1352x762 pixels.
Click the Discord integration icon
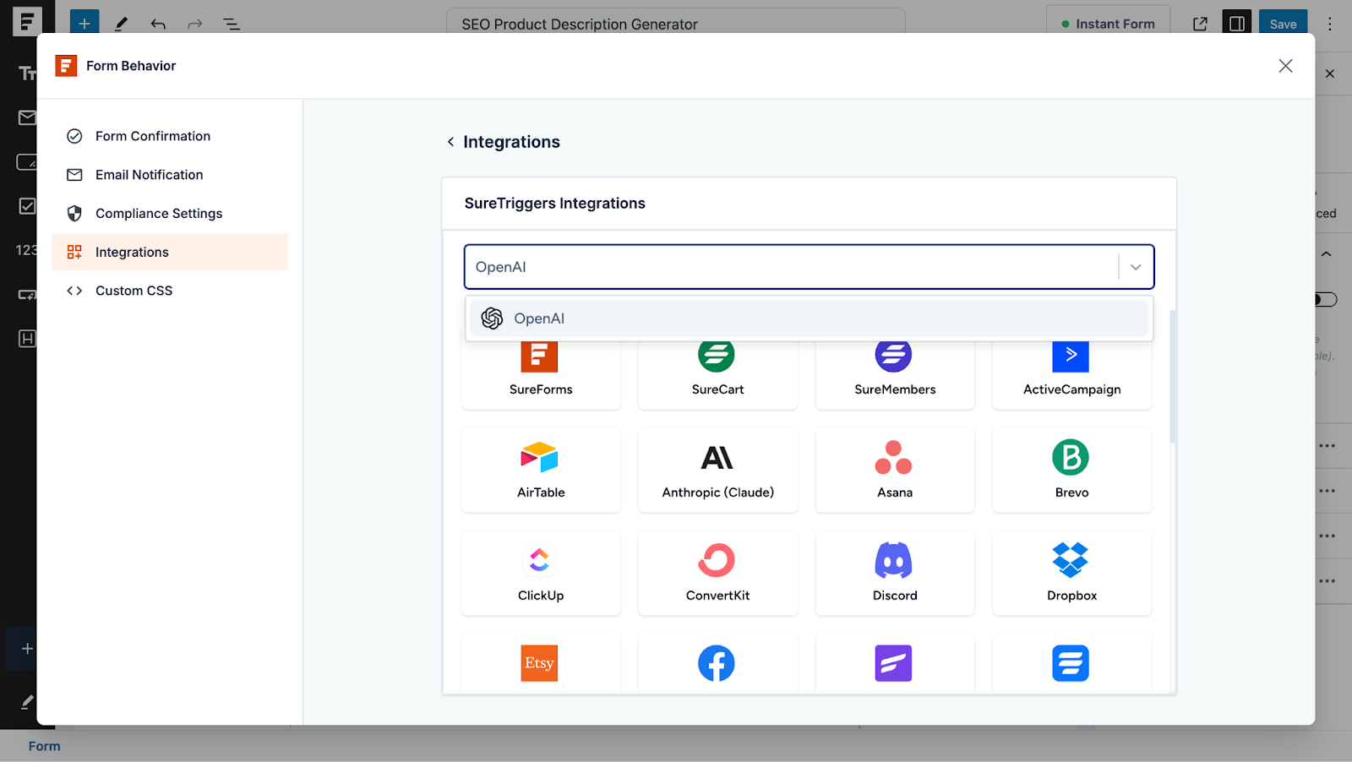[895, 558]
